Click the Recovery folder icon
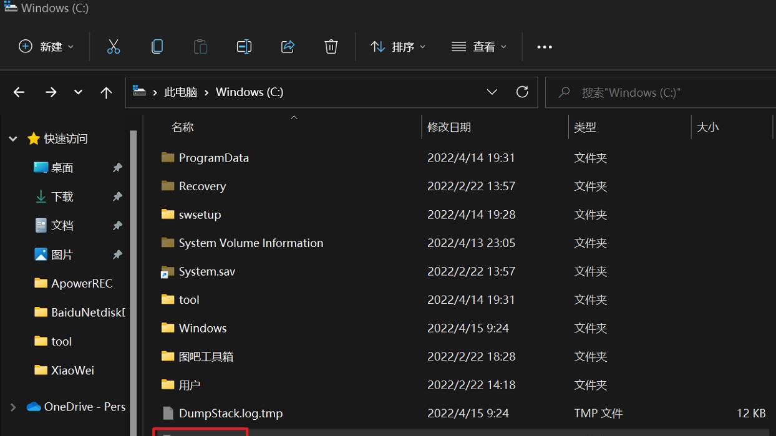Screen dimensions: 776x436 coord(167,185)
